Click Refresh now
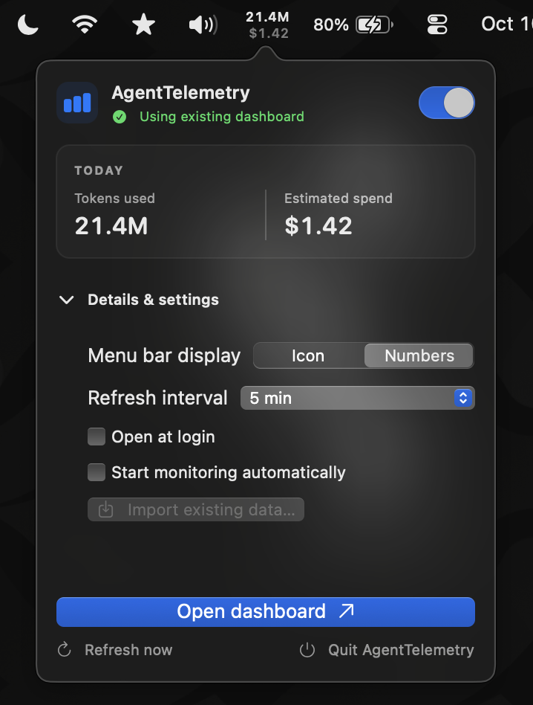The height and width of the screenshot is (705, 533). pos(115,650)
